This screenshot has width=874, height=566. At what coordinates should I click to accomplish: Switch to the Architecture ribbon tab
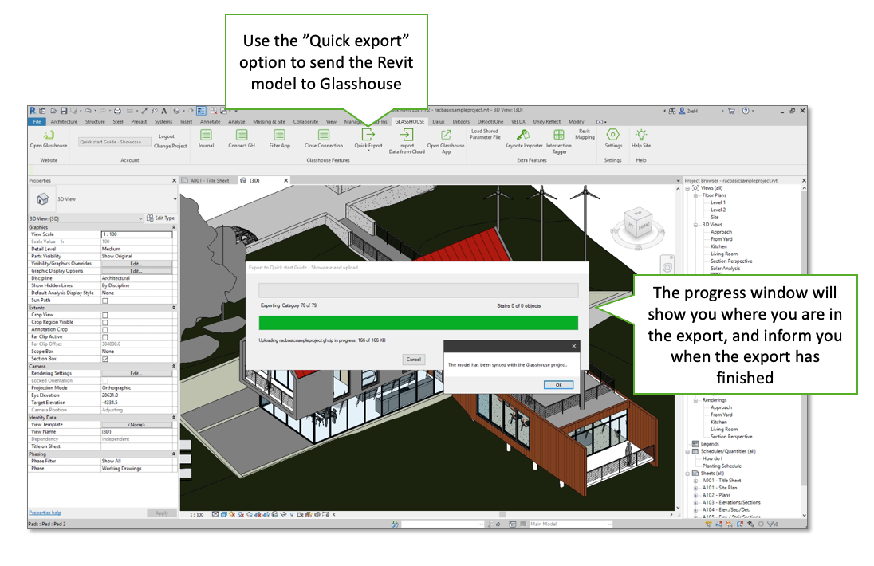[x=64, y=121]
